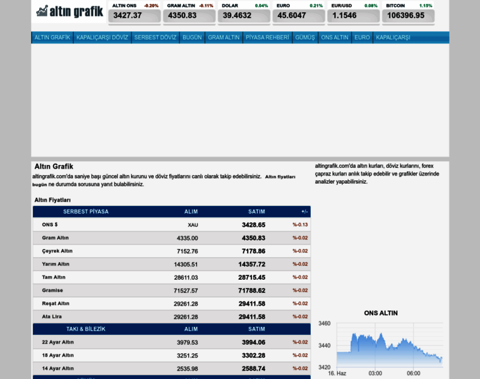The image size is (480, 379).
Task: Click Gramise alım value 71527.57
Action: [186, 291]
